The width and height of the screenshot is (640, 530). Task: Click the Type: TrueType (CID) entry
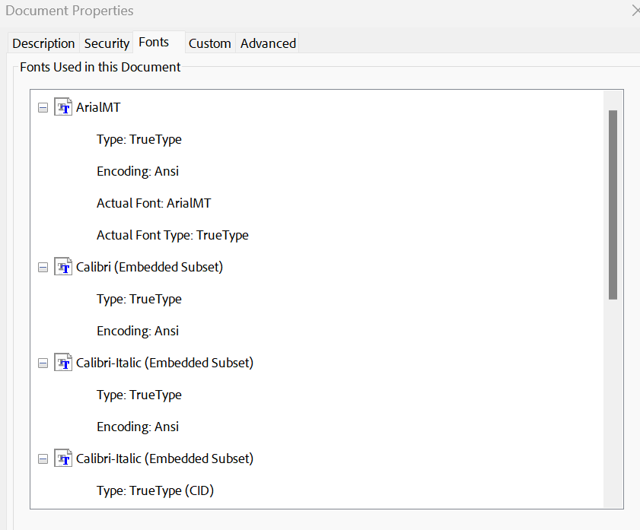tap(155, 490)
